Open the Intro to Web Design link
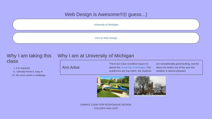Screen dimensions: 212x119 tap(106, 38)
